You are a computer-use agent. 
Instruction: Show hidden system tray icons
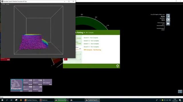click(x=160, y=100)
